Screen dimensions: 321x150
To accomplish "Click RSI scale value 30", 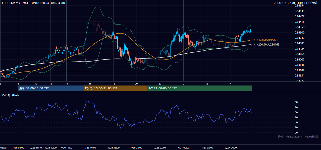I will click(x=296, y=127).
